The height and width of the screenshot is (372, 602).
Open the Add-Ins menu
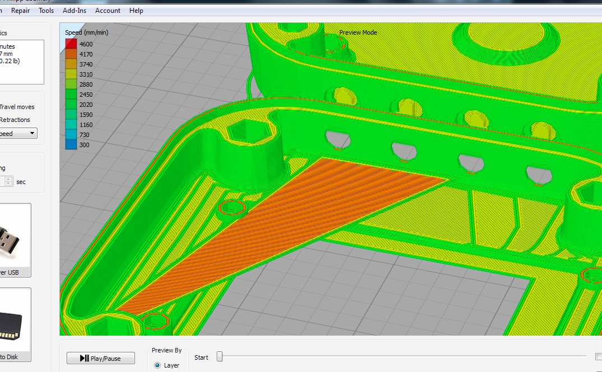[74, 11]
